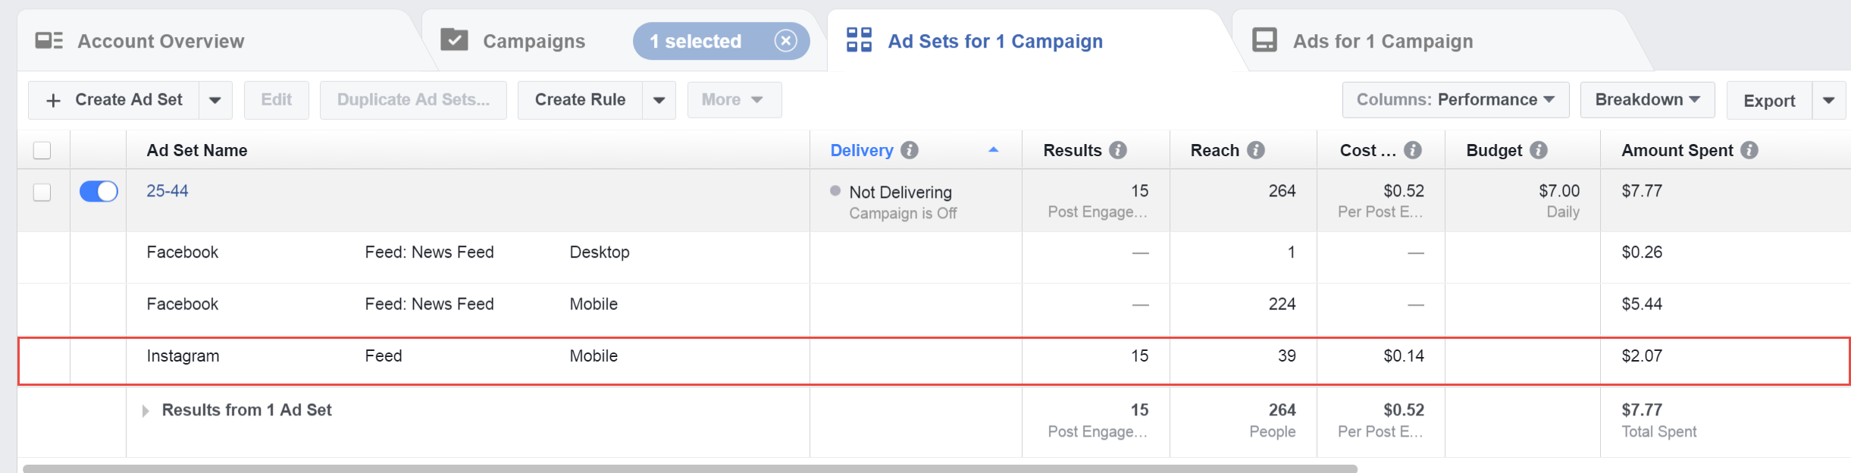The image size is (1851, 473).
Task: Click the Campaign is Off status text
Action: point(903,214)
